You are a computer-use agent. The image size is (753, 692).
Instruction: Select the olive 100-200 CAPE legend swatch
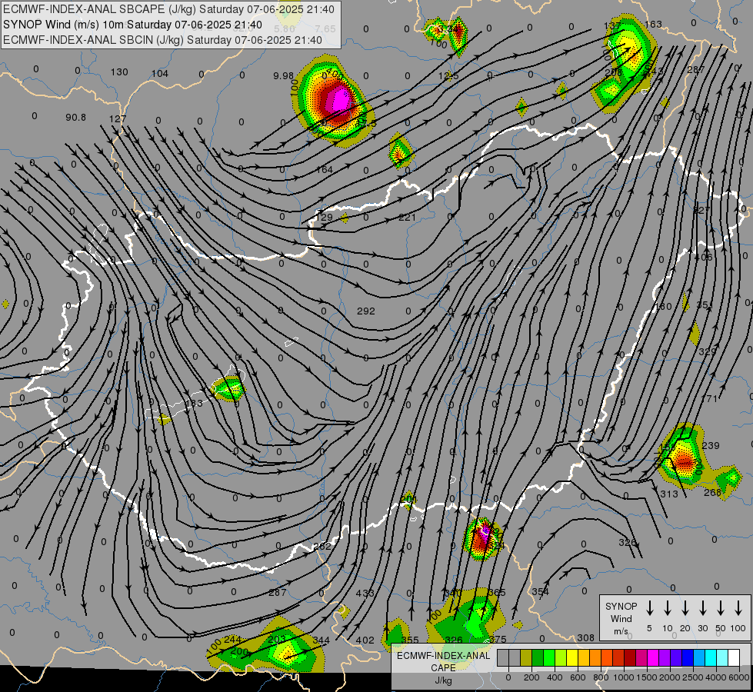tap(526, 658)
